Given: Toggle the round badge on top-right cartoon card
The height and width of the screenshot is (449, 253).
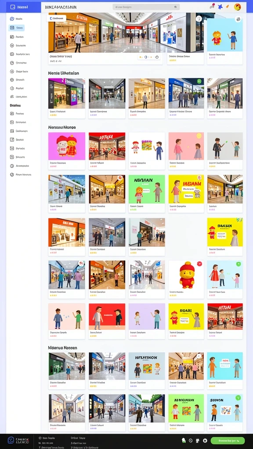Looking at the screenshot, I should click(238, 19).
